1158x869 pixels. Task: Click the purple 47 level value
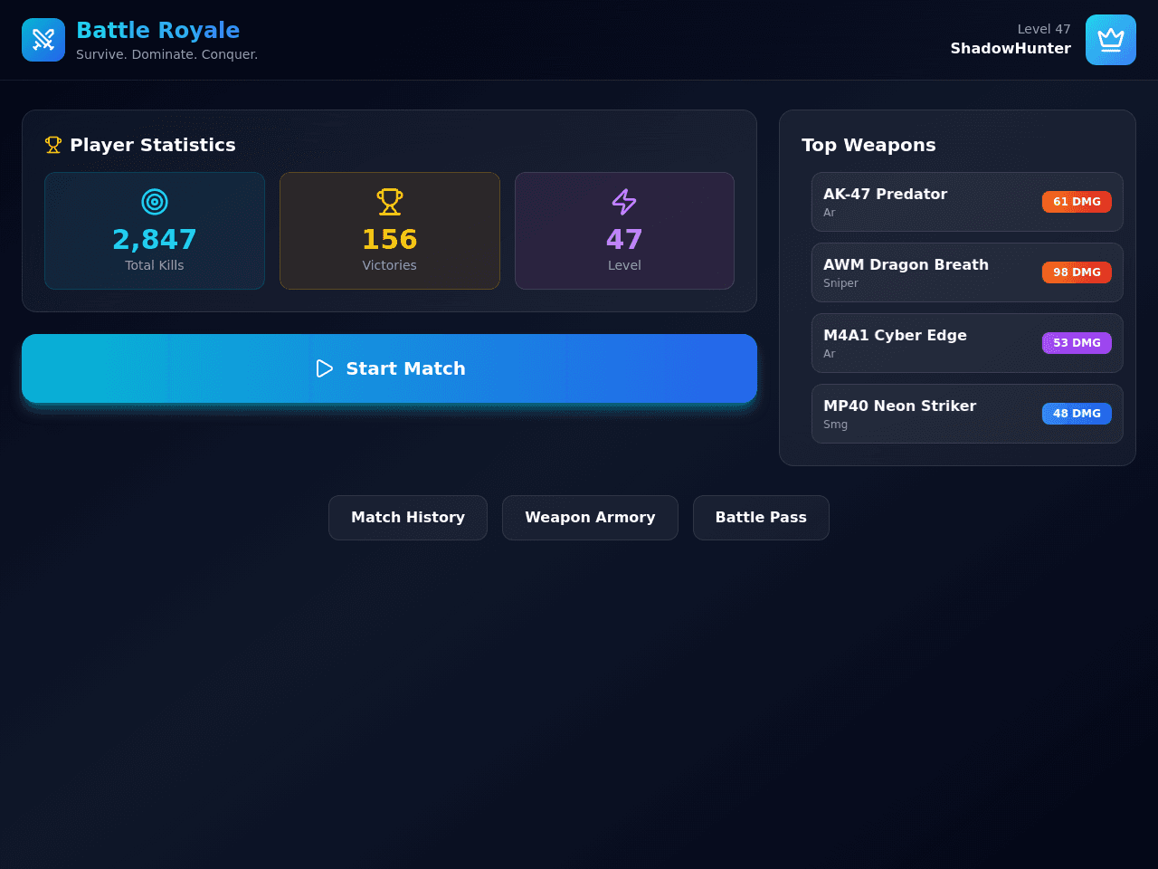coord(624,240)
